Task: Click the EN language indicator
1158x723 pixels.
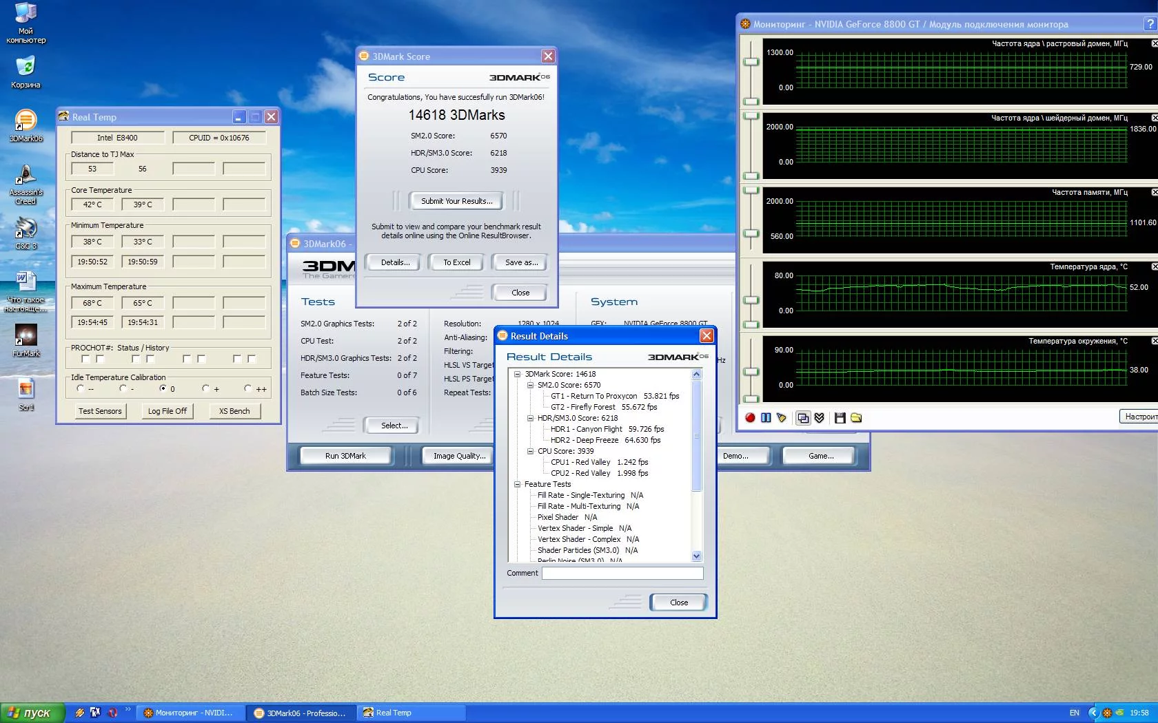Action: (x=1074, y=713)
